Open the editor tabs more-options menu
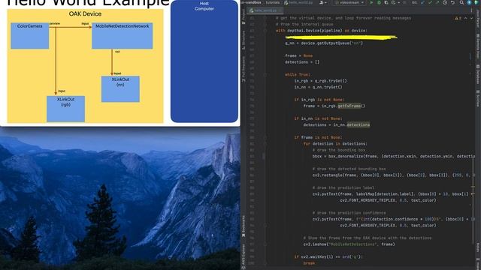Image resolution: width=481 pixels, height=270 pixels. (x=471, y=10)
